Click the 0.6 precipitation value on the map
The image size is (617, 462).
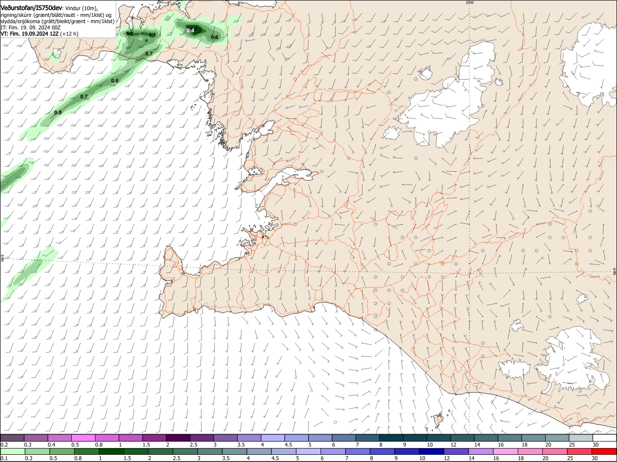pyautogui.click(x=115, y=81)
